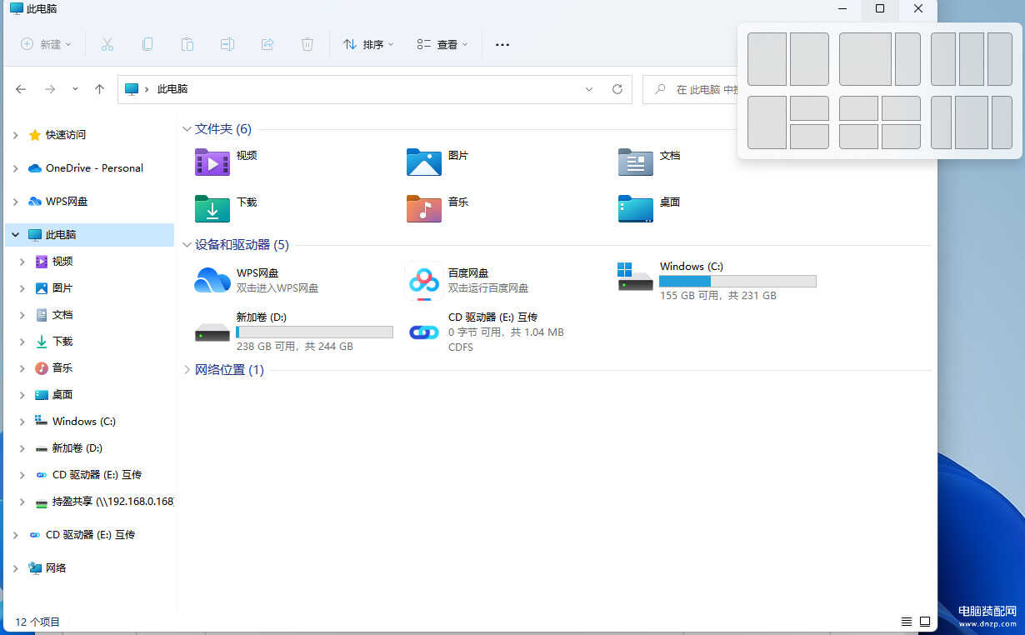Click the 新加卷 (D:) storage usage bar
The height and width of the screenshot is (635, 1025).
(314, 332)
